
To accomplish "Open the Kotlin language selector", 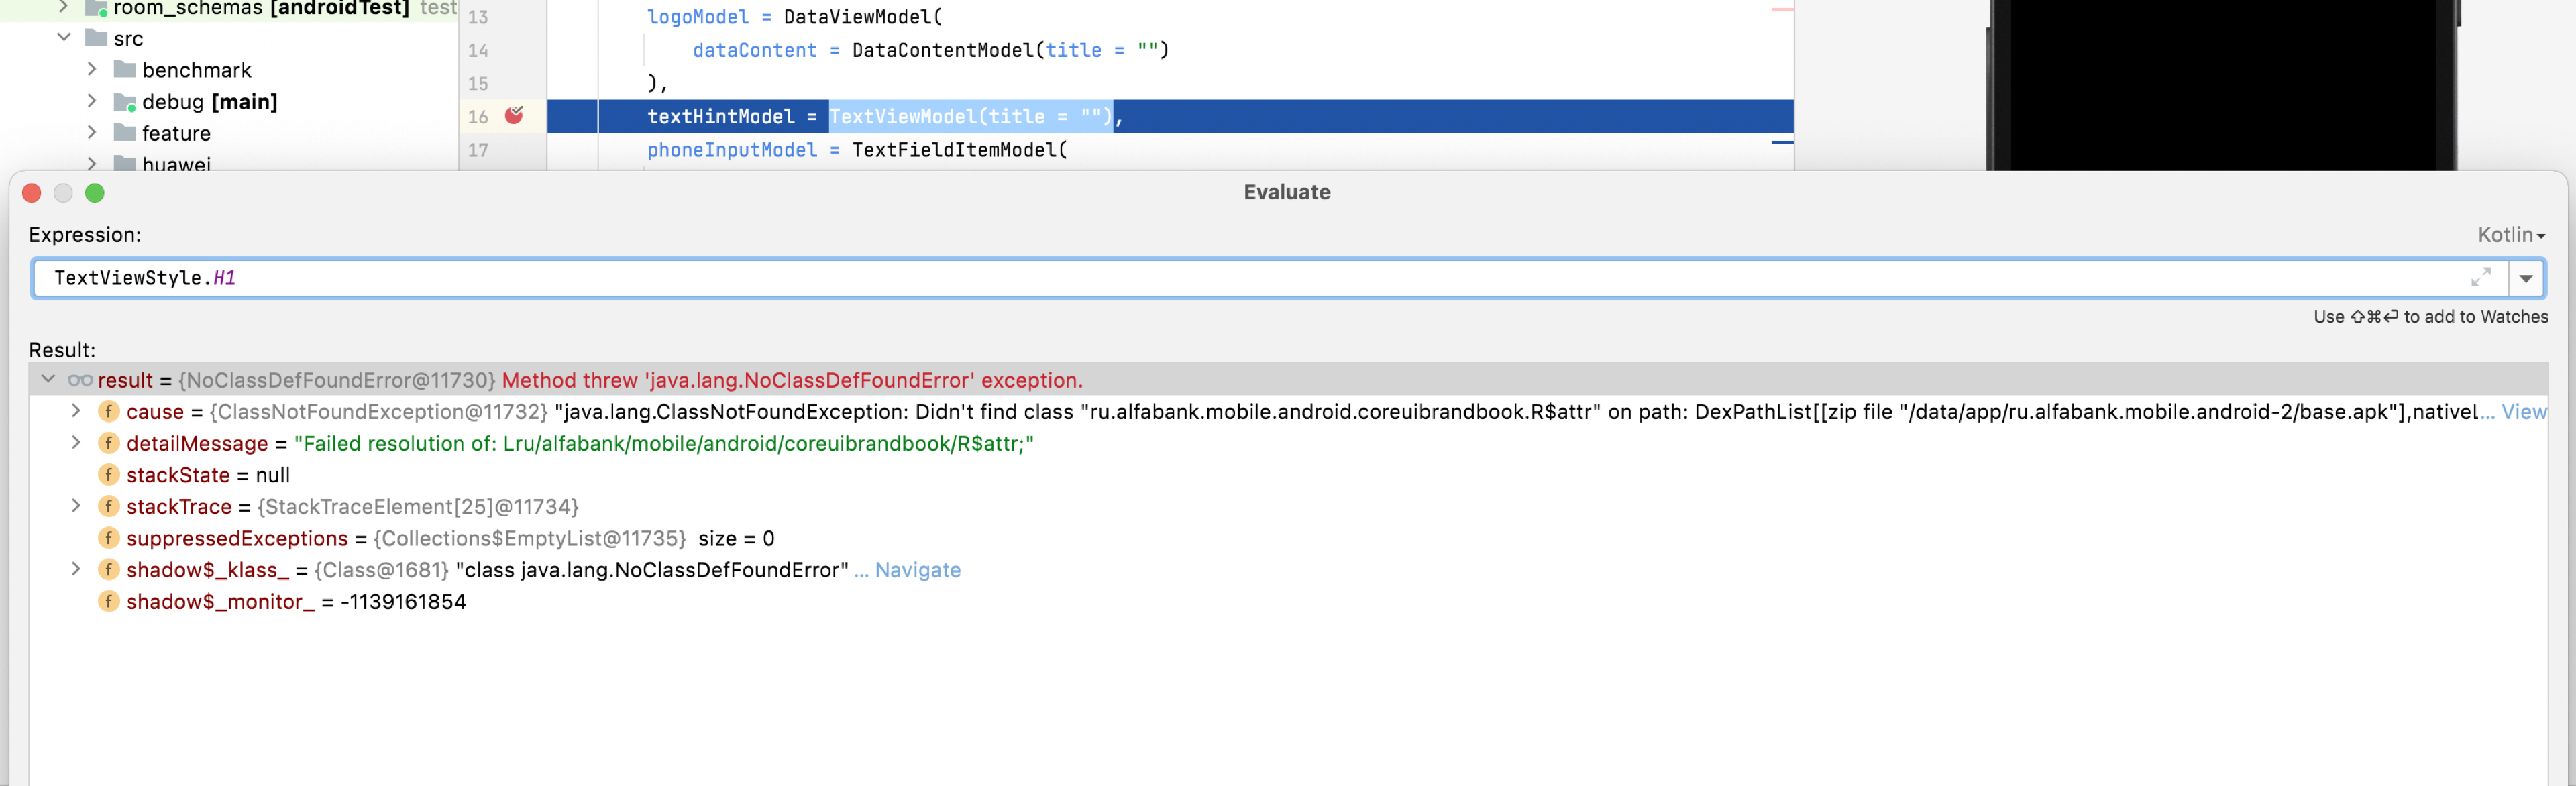I will (x=2511, y=235).
